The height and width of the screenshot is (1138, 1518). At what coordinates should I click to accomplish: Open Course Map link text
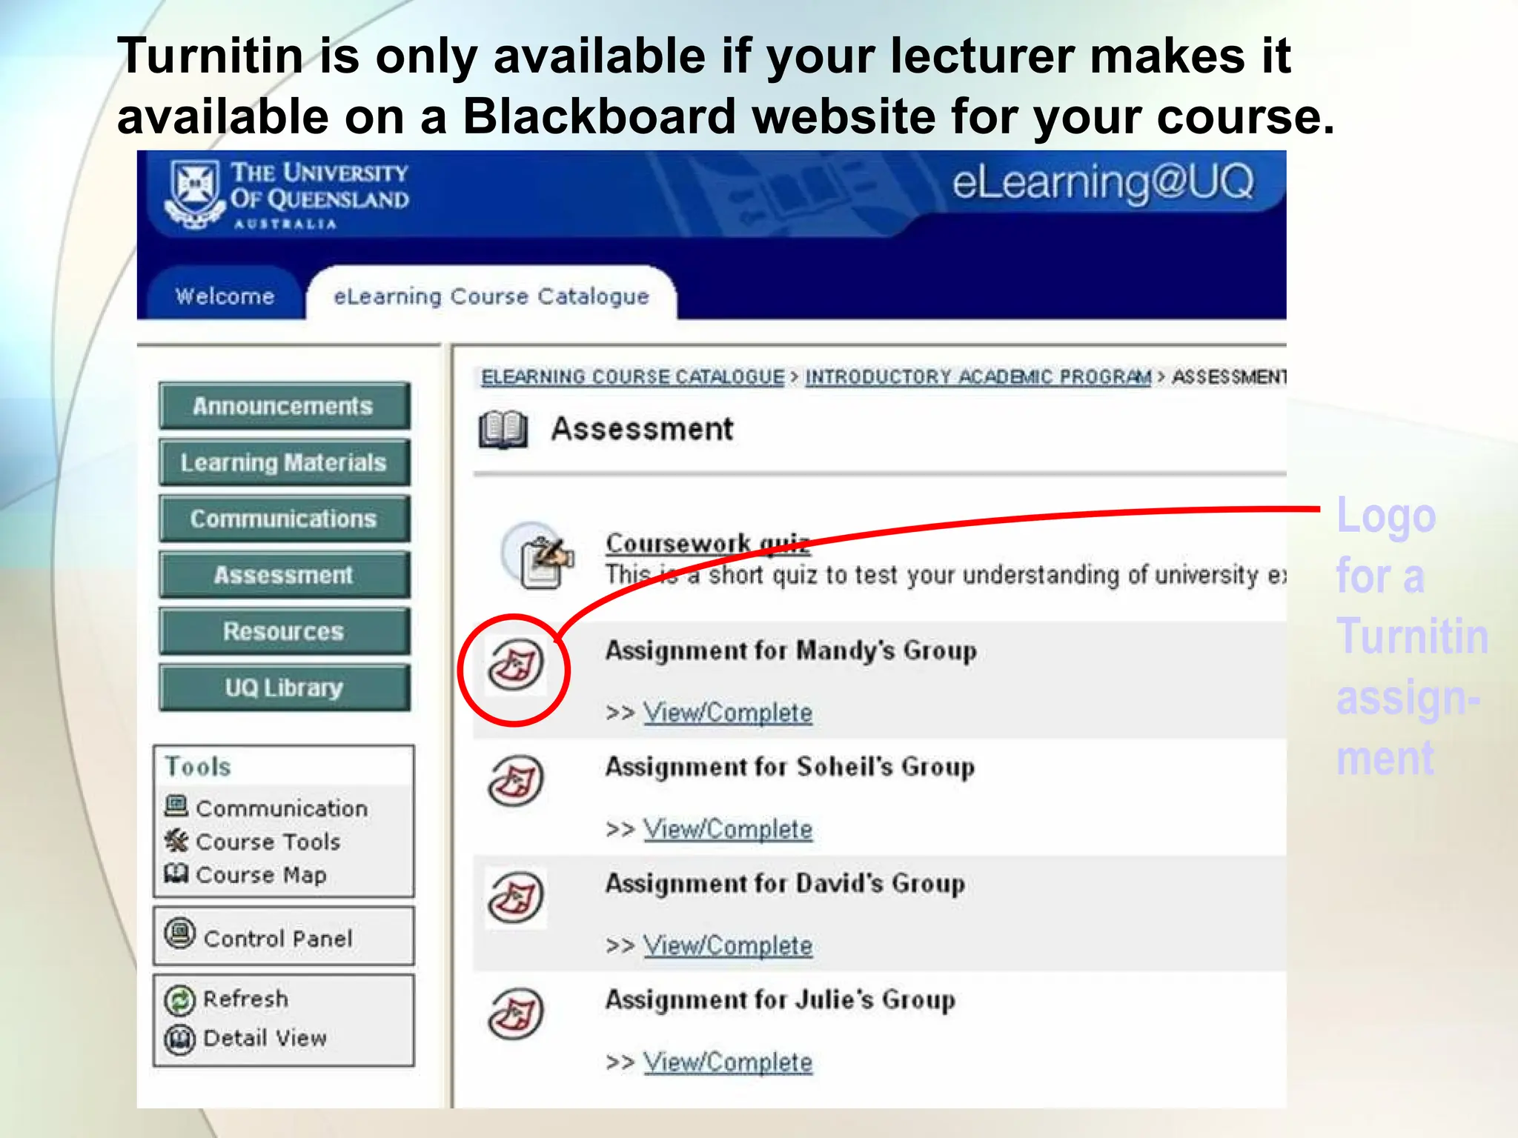tap(261, 875)
